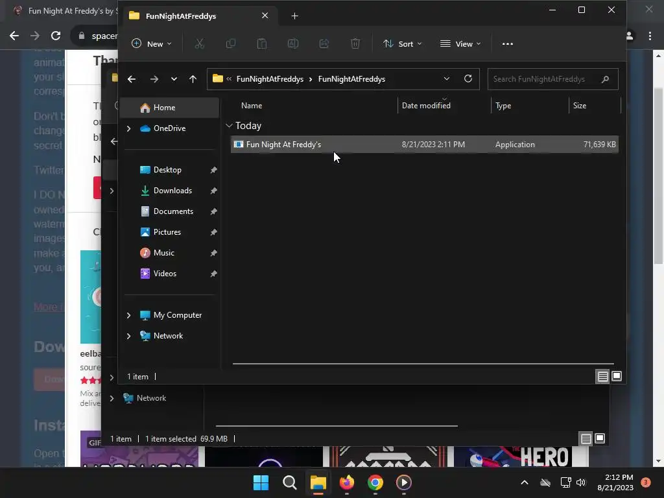Collapse the Today group
Image resolution: width=664 pixels, height=498 pixels.
[x=229, y=126]
